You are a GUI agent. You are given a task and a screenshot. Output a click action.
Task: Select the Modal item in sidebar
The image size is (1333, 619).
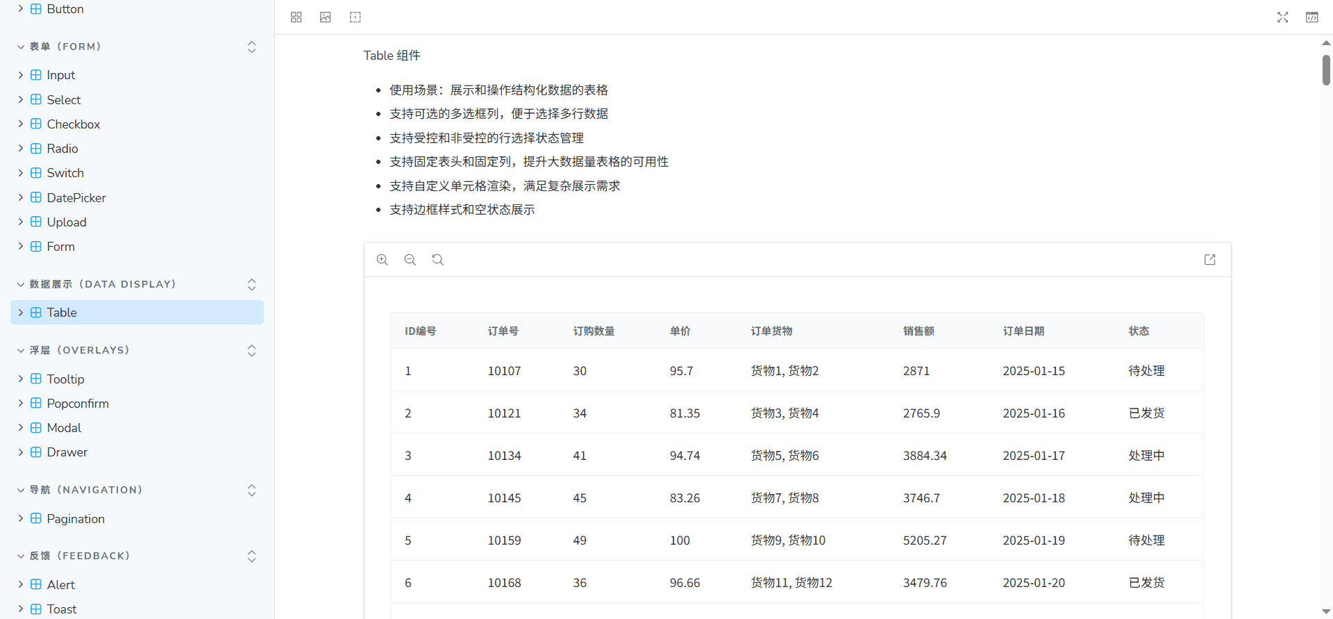coord(64,428)
